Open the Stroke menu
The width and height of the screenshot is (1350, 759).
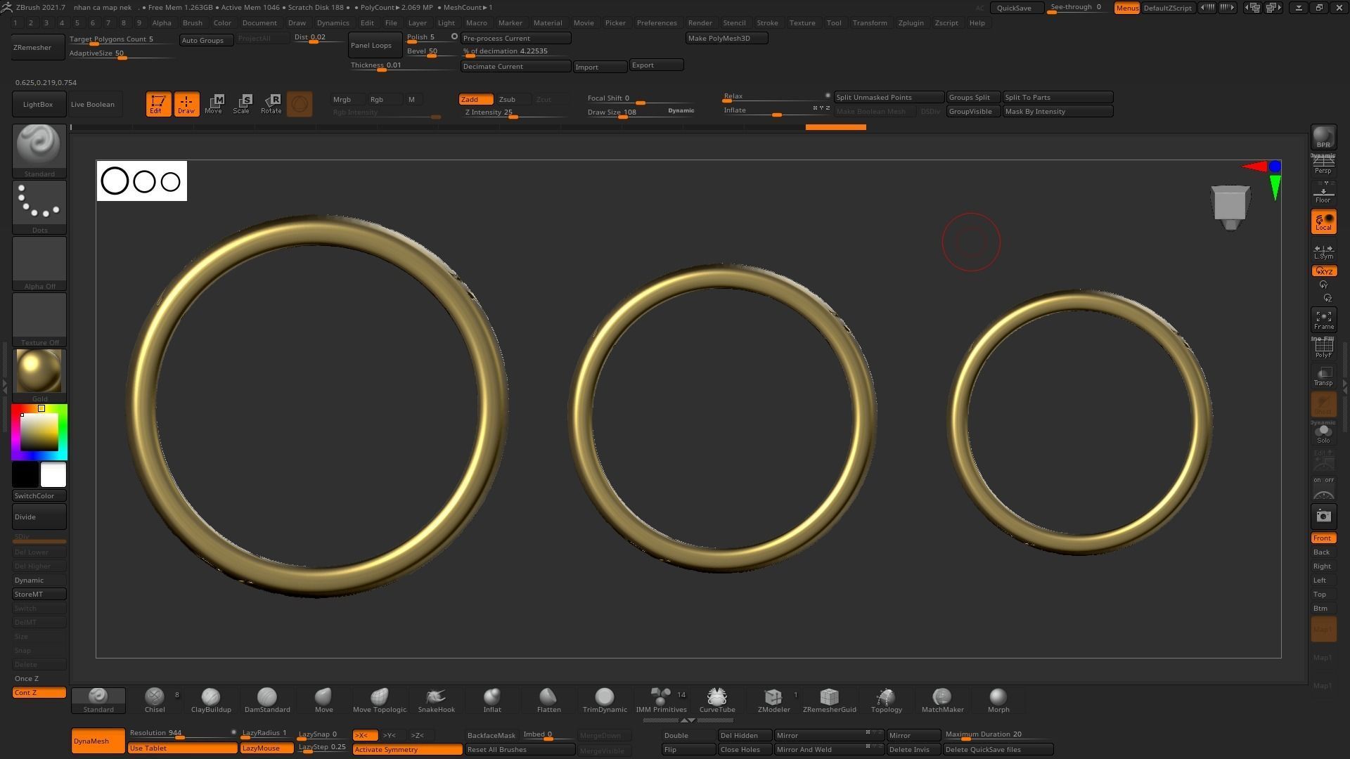click(x=767, y=22)
